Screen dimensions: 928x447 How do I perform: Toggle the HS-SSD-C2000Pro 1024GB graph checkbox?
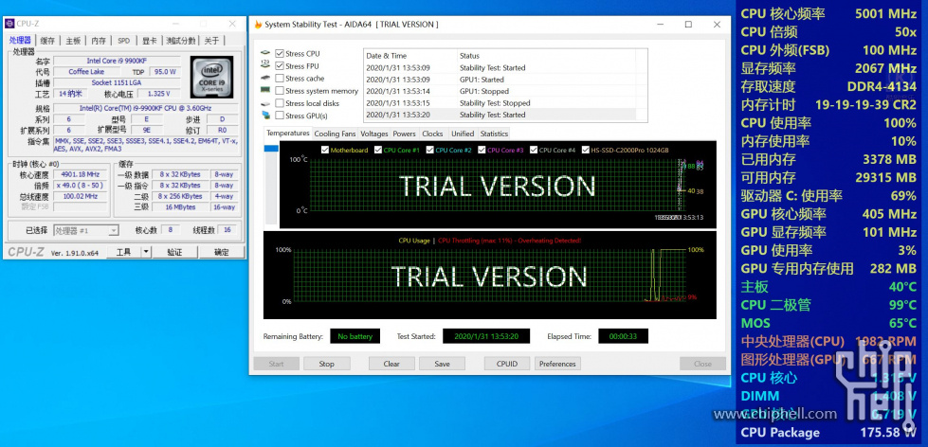(x=586, y=151)
